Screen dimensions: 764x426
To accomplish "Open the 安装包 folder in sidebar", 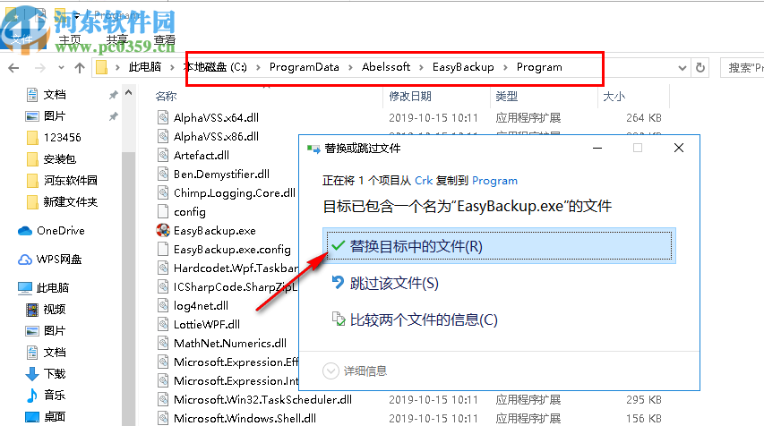I will [x=59, y=158].
